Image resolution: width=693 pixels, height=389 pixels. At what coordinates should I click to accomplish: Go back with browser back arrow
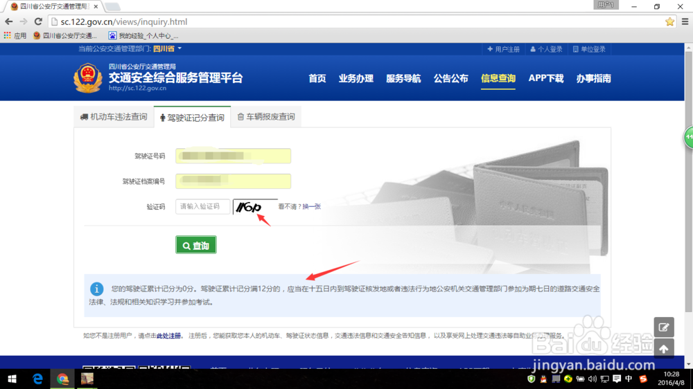coord(8,21)
